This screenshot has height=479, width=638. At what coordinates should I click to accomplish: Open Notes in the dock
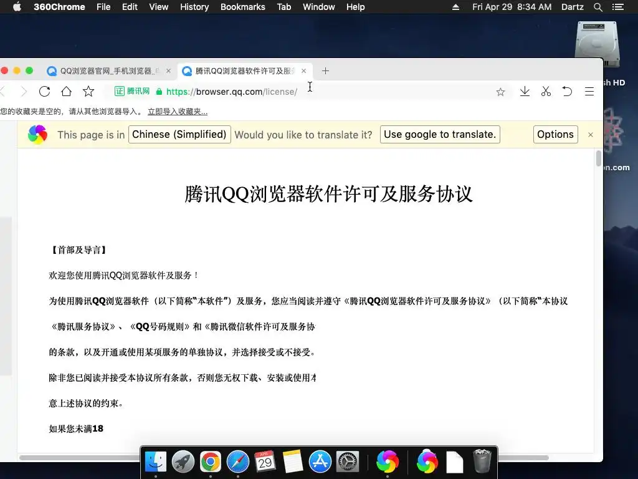tap(293, 462)
